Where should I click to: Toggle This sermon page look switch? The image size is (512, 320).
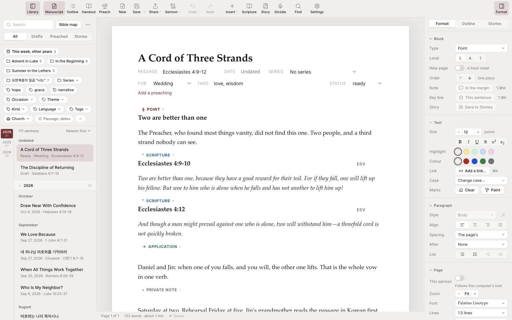pos(460,278)
